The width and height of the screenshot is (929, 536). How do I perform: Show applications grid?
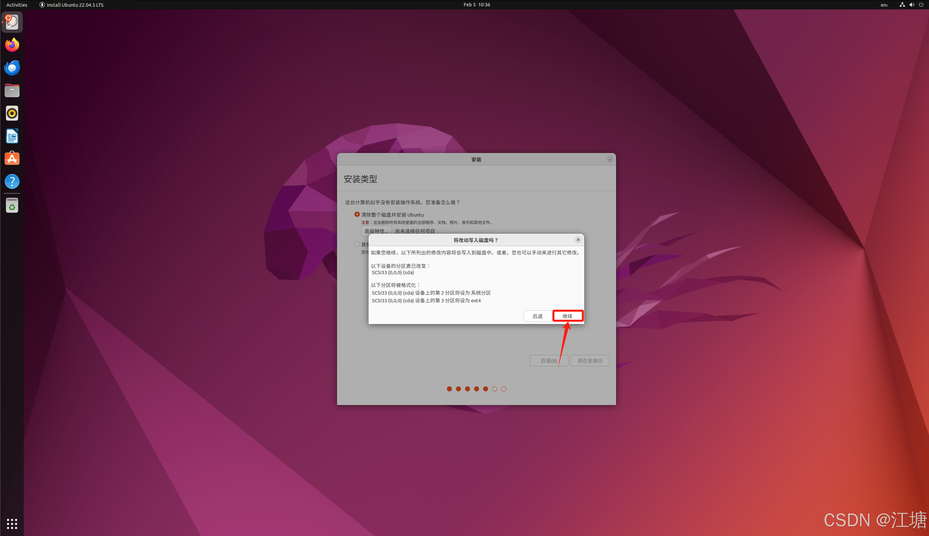pos(12,524)
